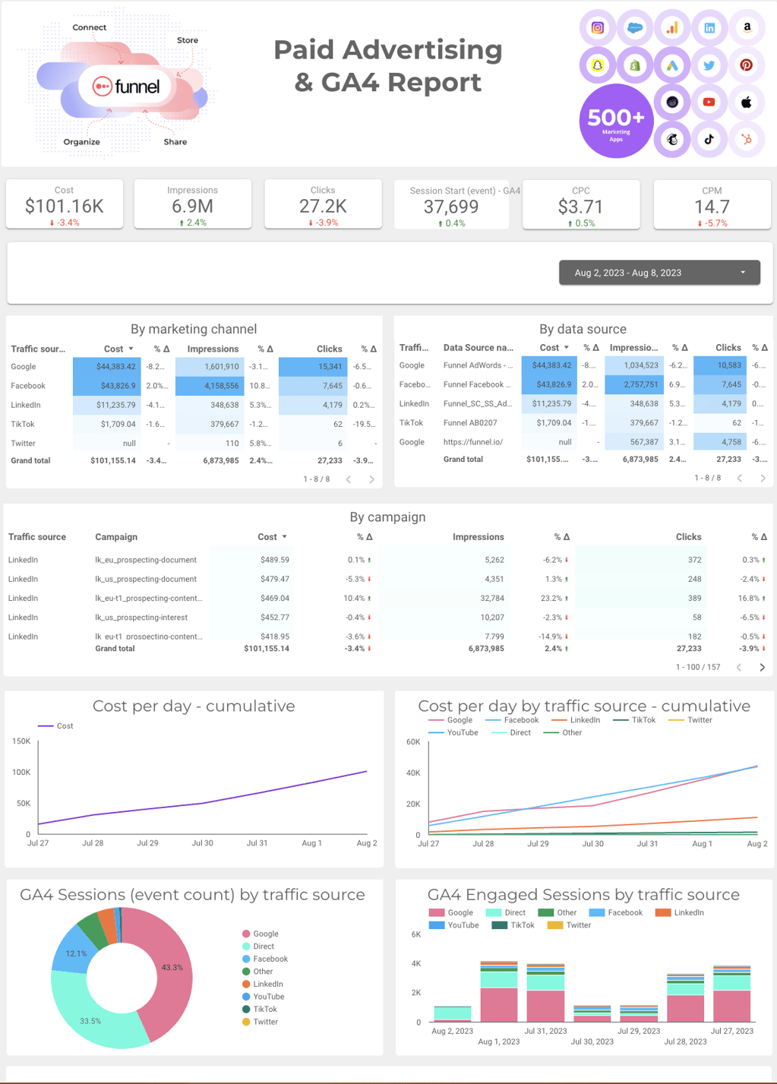Open the Snapchat app icon
The height and width of the screenshot is (1084, 777).
[x=596, y=65]
